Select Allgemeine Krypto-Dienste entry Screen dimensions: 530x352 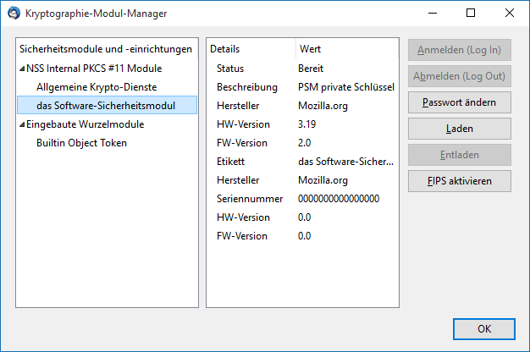(97, 87)
